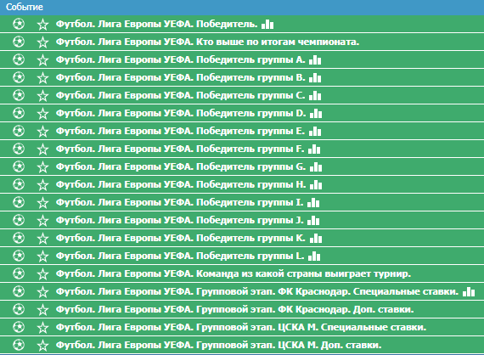Click soccer ball icon in 'группы F' row

19,149
